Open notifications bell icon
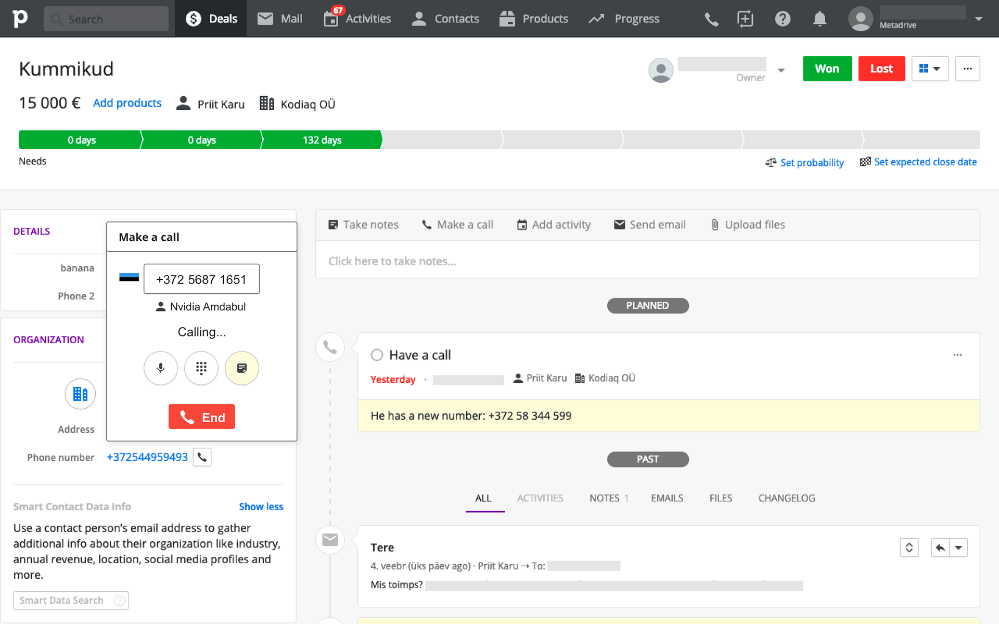This screenshot has width=999, height=624. [x=819, y=19]
